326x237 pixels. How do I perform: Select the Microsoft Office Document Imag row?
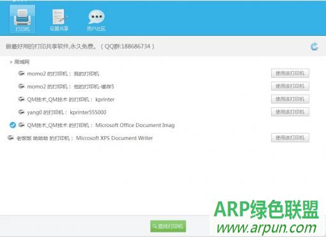(x=101, y=125)
